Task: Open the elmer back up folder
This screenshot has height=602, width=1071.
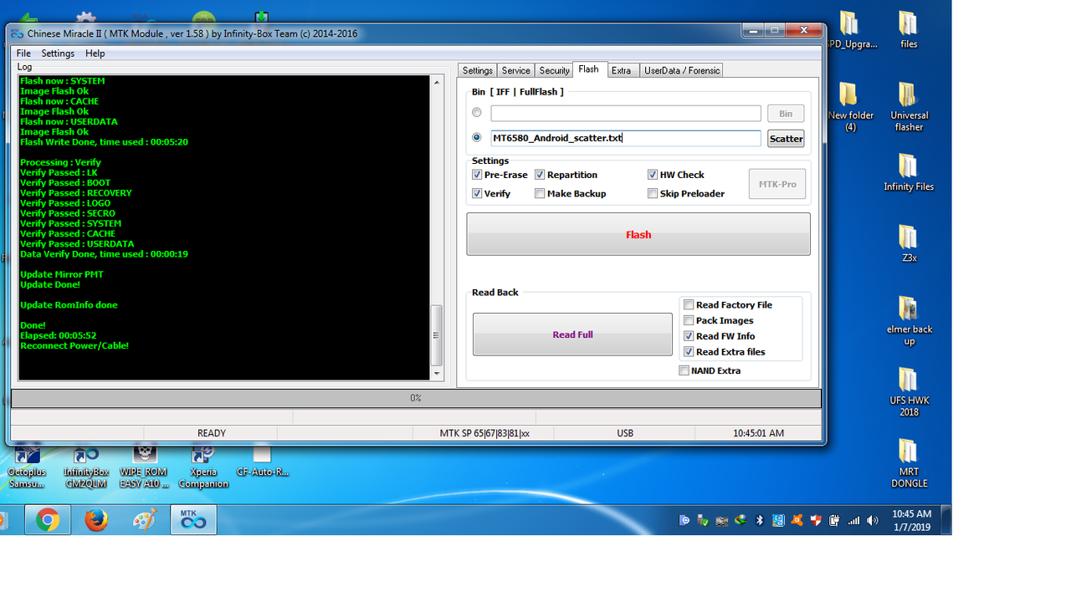Action: 909,320
